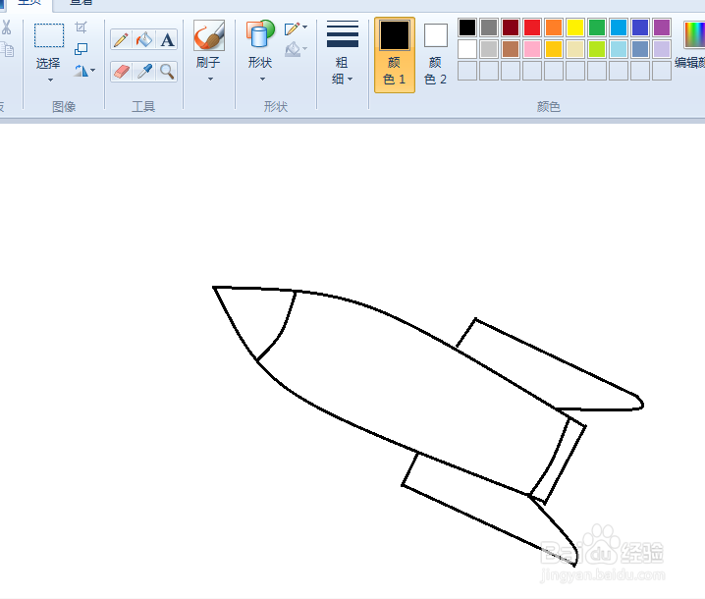Select the Fill with color bucket tool

[x=144, y=39]
